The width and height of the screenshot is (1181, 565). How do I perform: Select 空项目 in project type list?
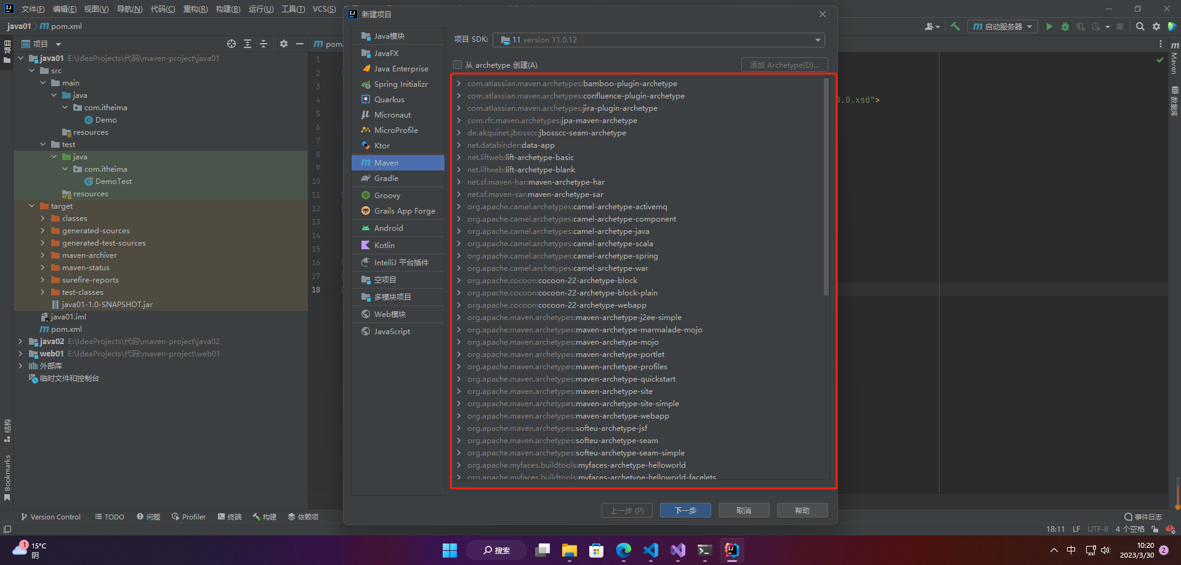coord(398,280)
